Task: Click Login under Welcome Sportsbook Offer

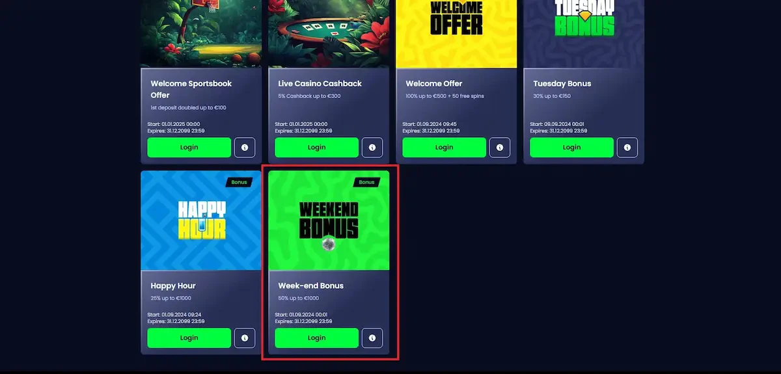Action: pyautogui.click(x=189, y=148)
